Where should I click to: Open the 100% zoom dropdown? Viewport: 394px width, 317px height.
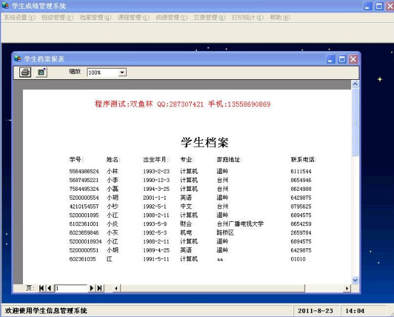[122, 72]
